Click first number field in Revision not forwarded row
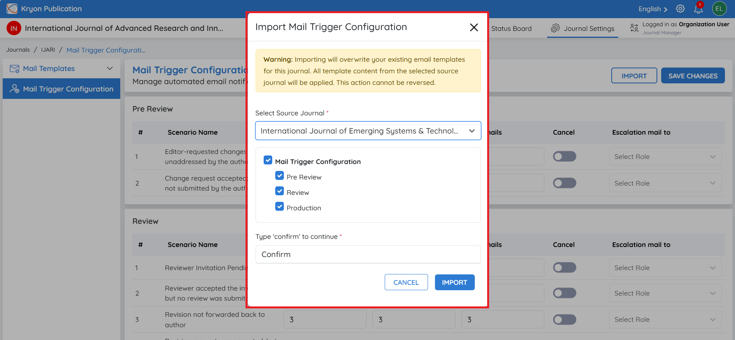 [325, 320]
